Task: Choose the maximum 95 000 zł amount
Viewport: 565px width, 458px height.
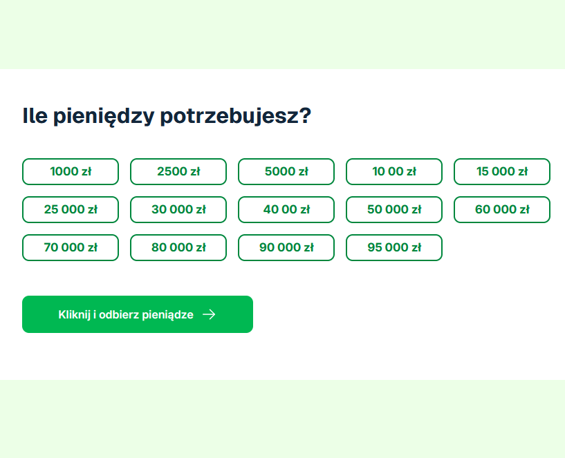Action: pyautogui.click(x=393, y=247)
